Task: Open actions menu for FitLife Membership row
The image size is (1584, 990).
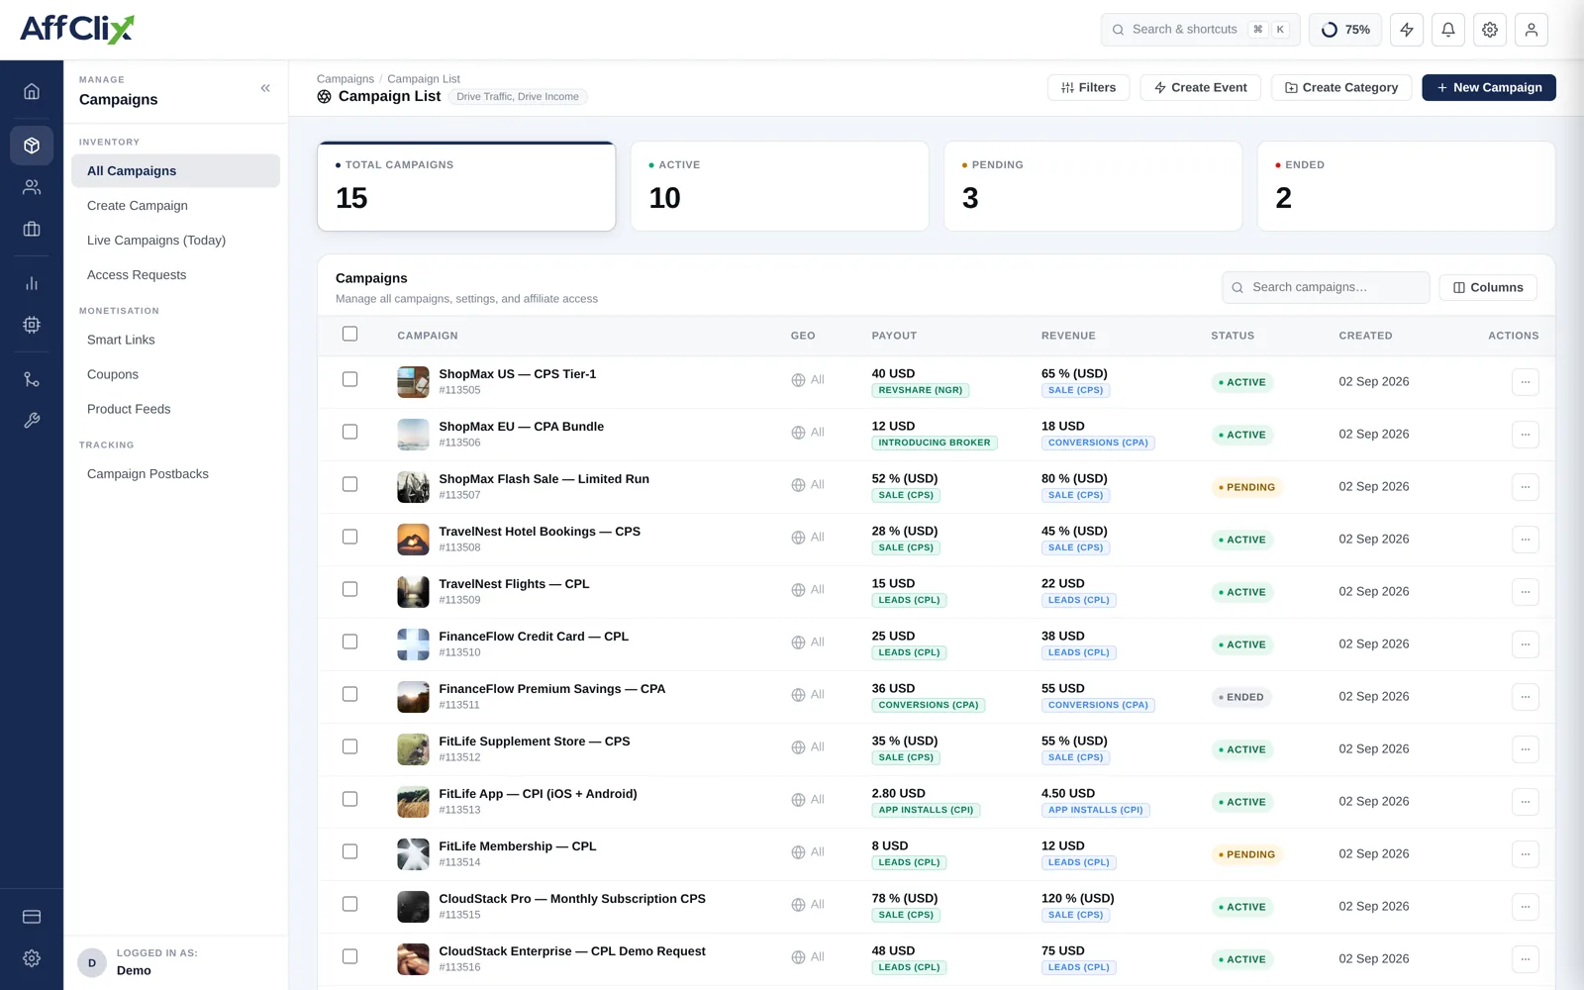Action: [x=1526, y=854]
